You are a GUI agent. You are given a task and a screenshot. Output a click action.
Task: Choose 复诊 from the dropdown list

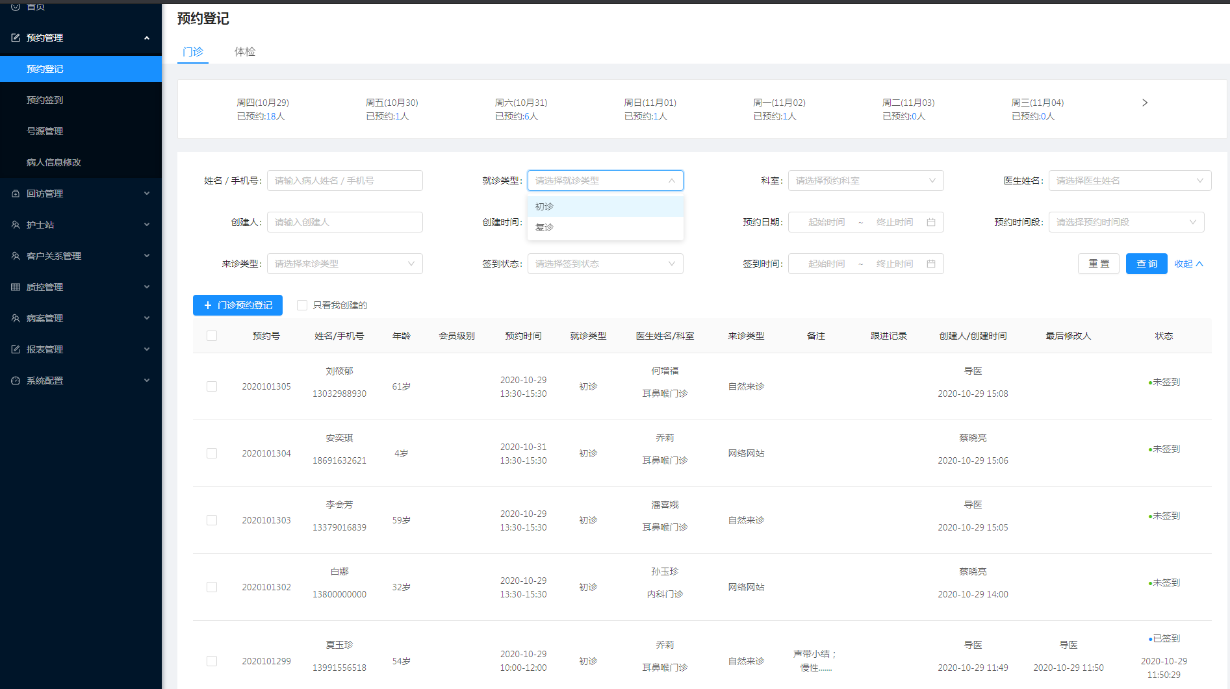606,227
